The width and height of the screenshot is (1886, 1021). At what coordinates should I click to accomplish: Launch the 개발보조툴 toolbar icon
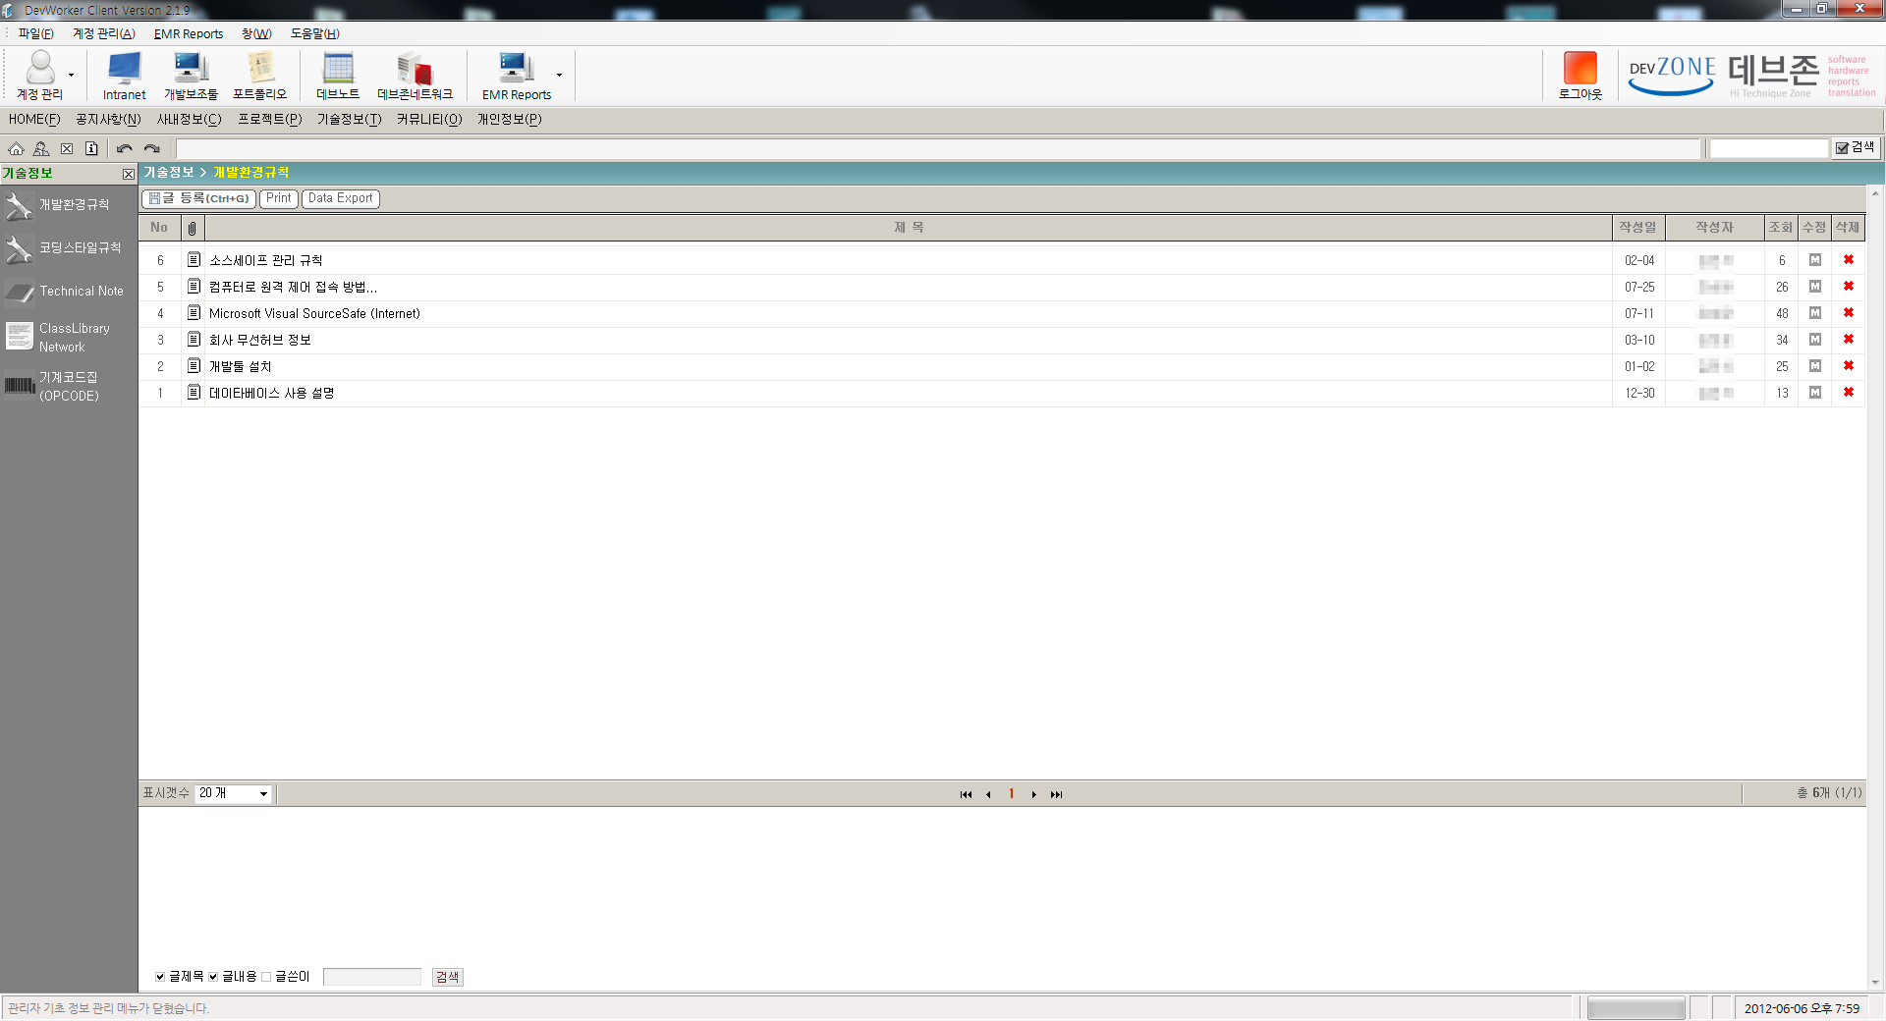click(x=191, y=75)
